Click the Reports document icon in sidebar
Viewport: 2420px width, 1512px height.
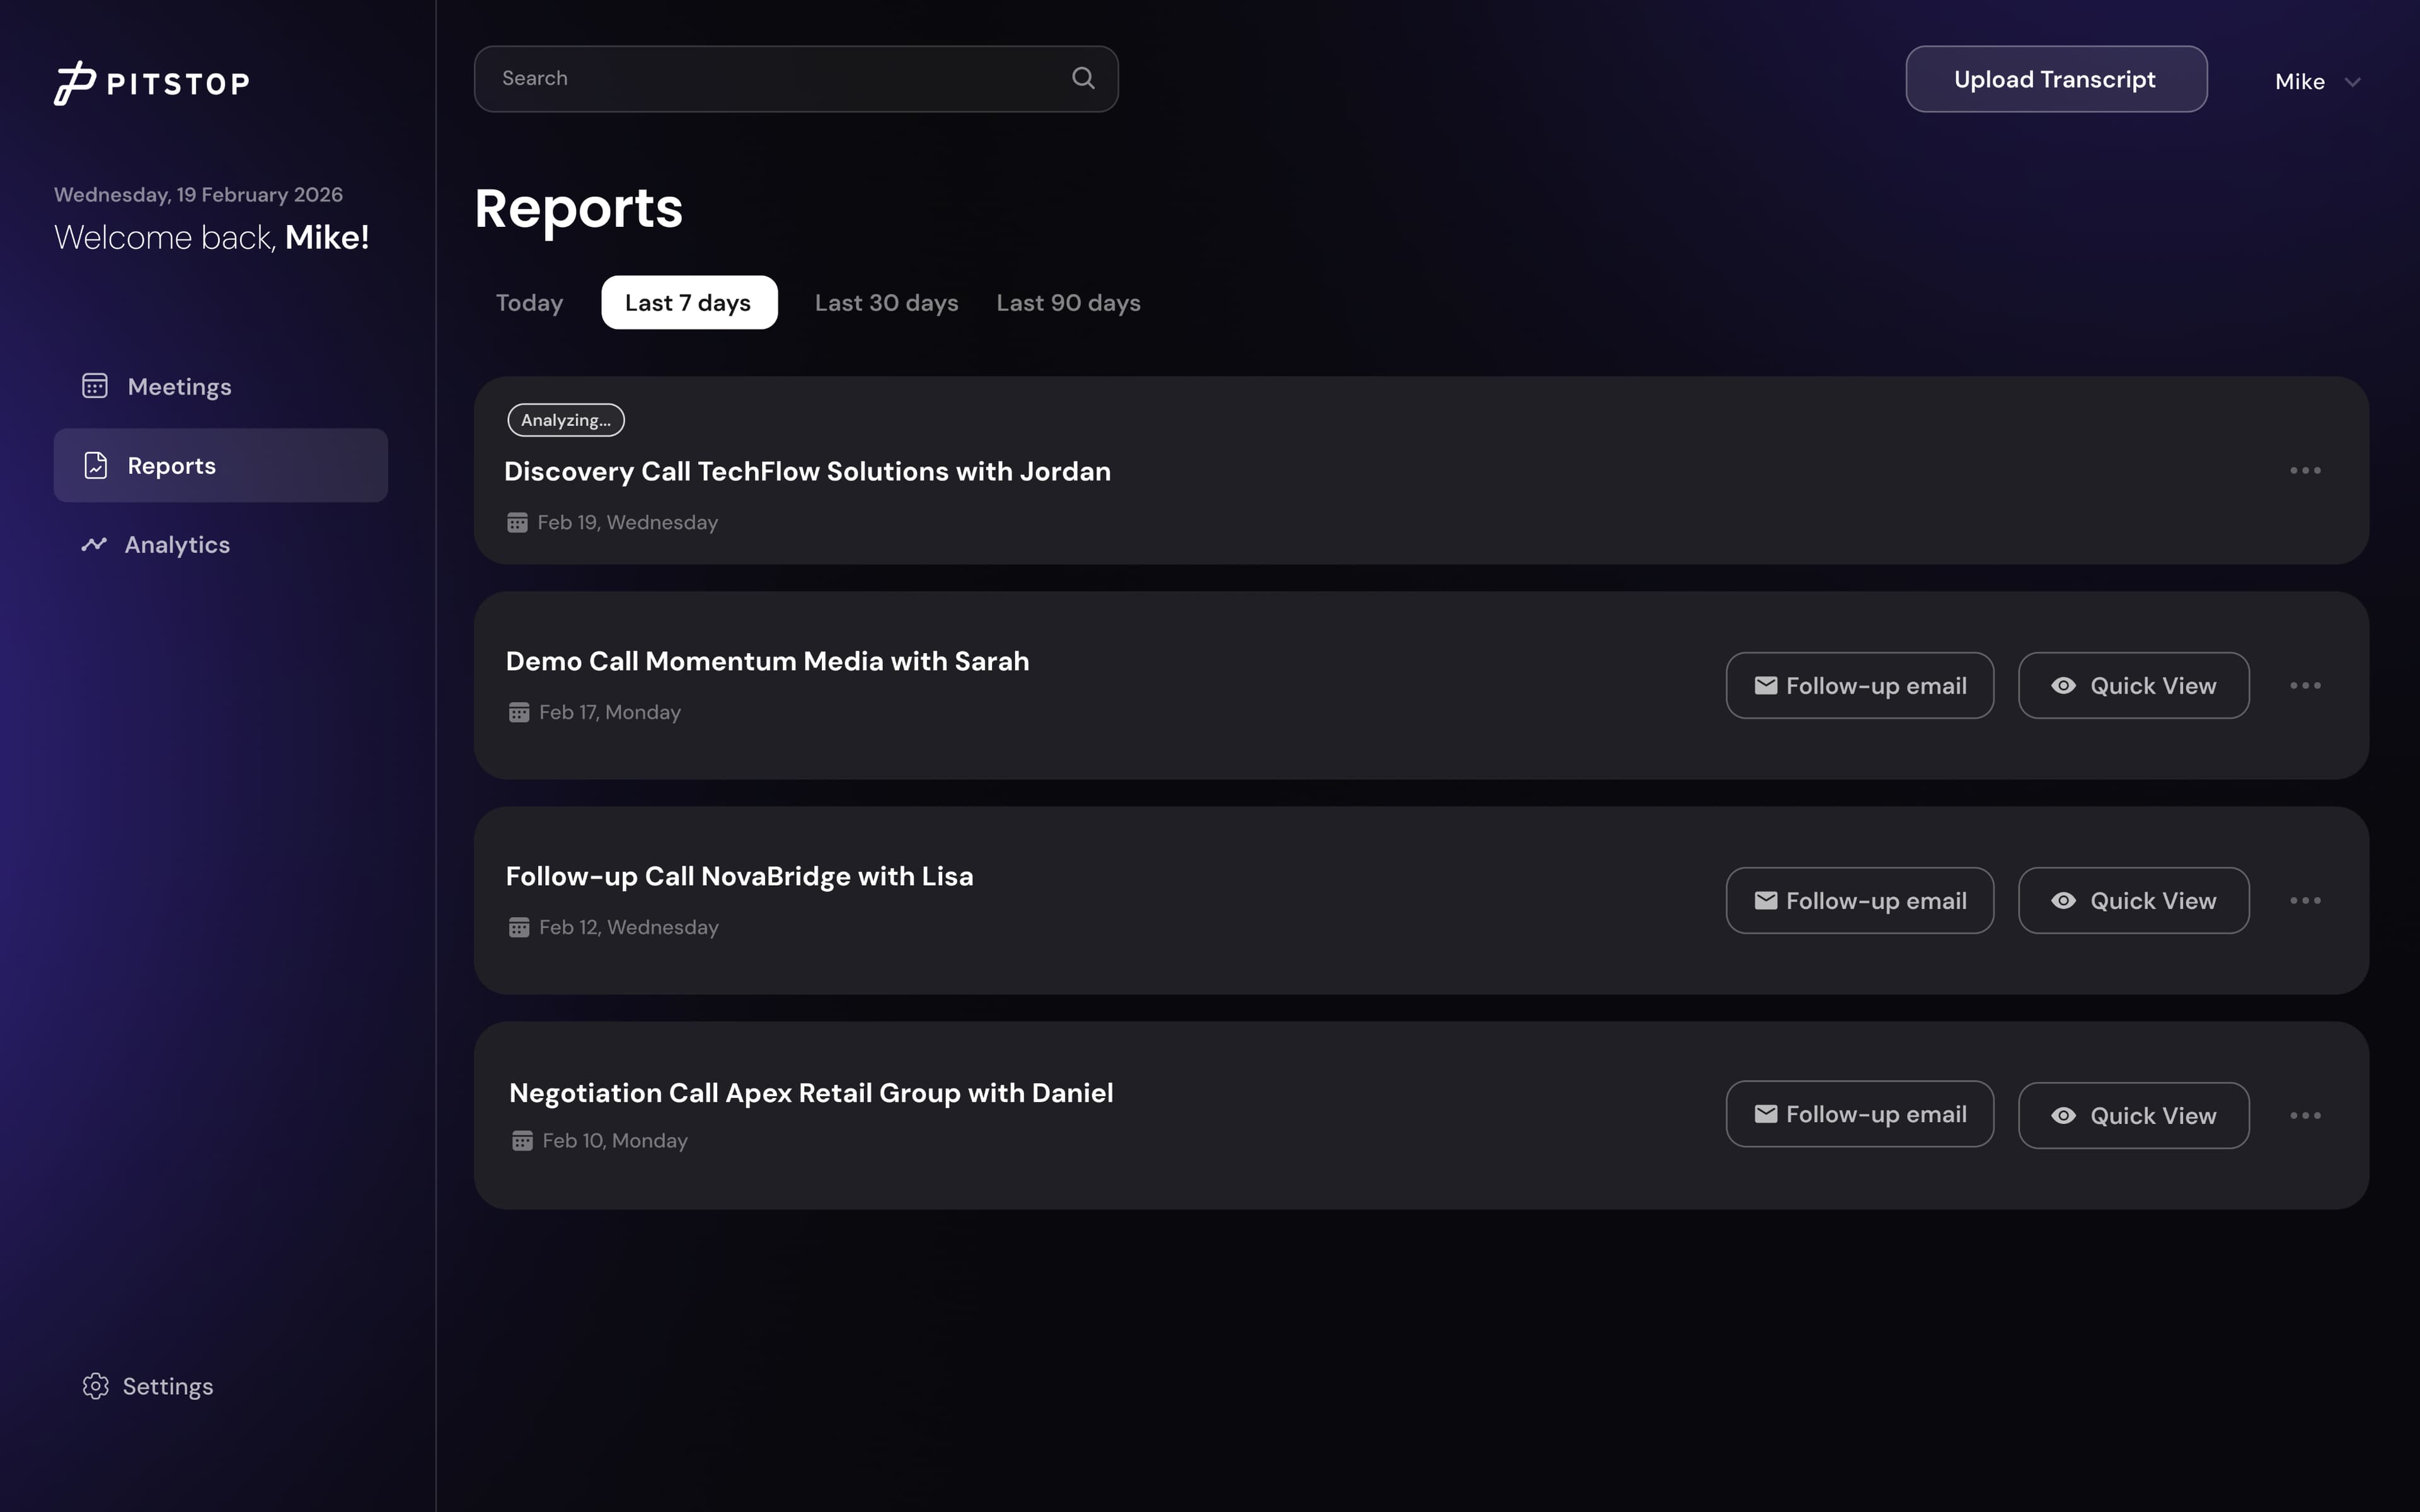coord(95,464)
